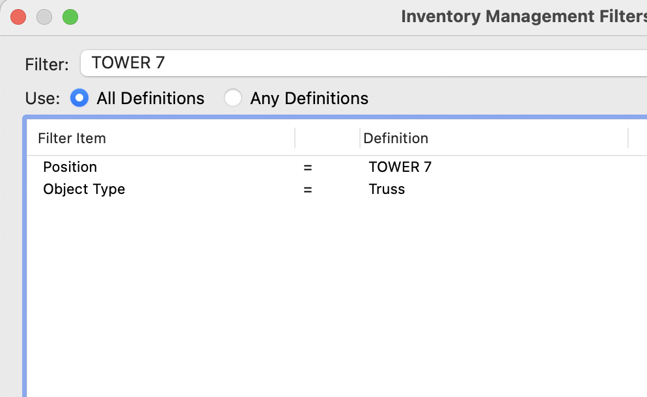
Task: Click divider between Filter Item and operator columns
Action: click(x=295, y=138)
